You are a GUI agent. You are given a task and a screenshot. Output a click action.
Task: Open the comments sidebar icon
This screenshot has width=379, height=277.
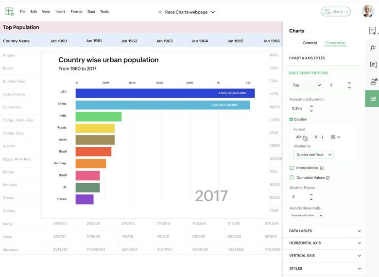(373, 65)
